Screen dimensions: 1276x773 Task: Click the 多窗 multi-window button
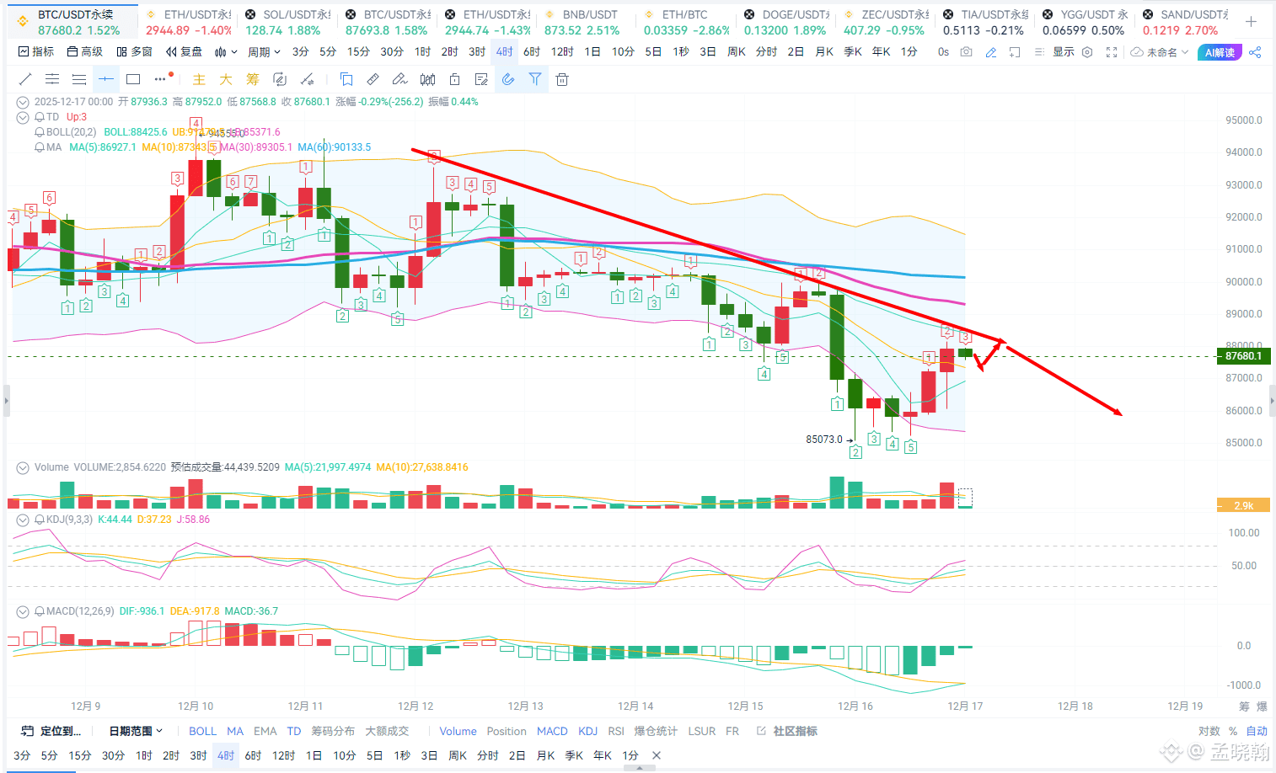[x=135, y=52]
